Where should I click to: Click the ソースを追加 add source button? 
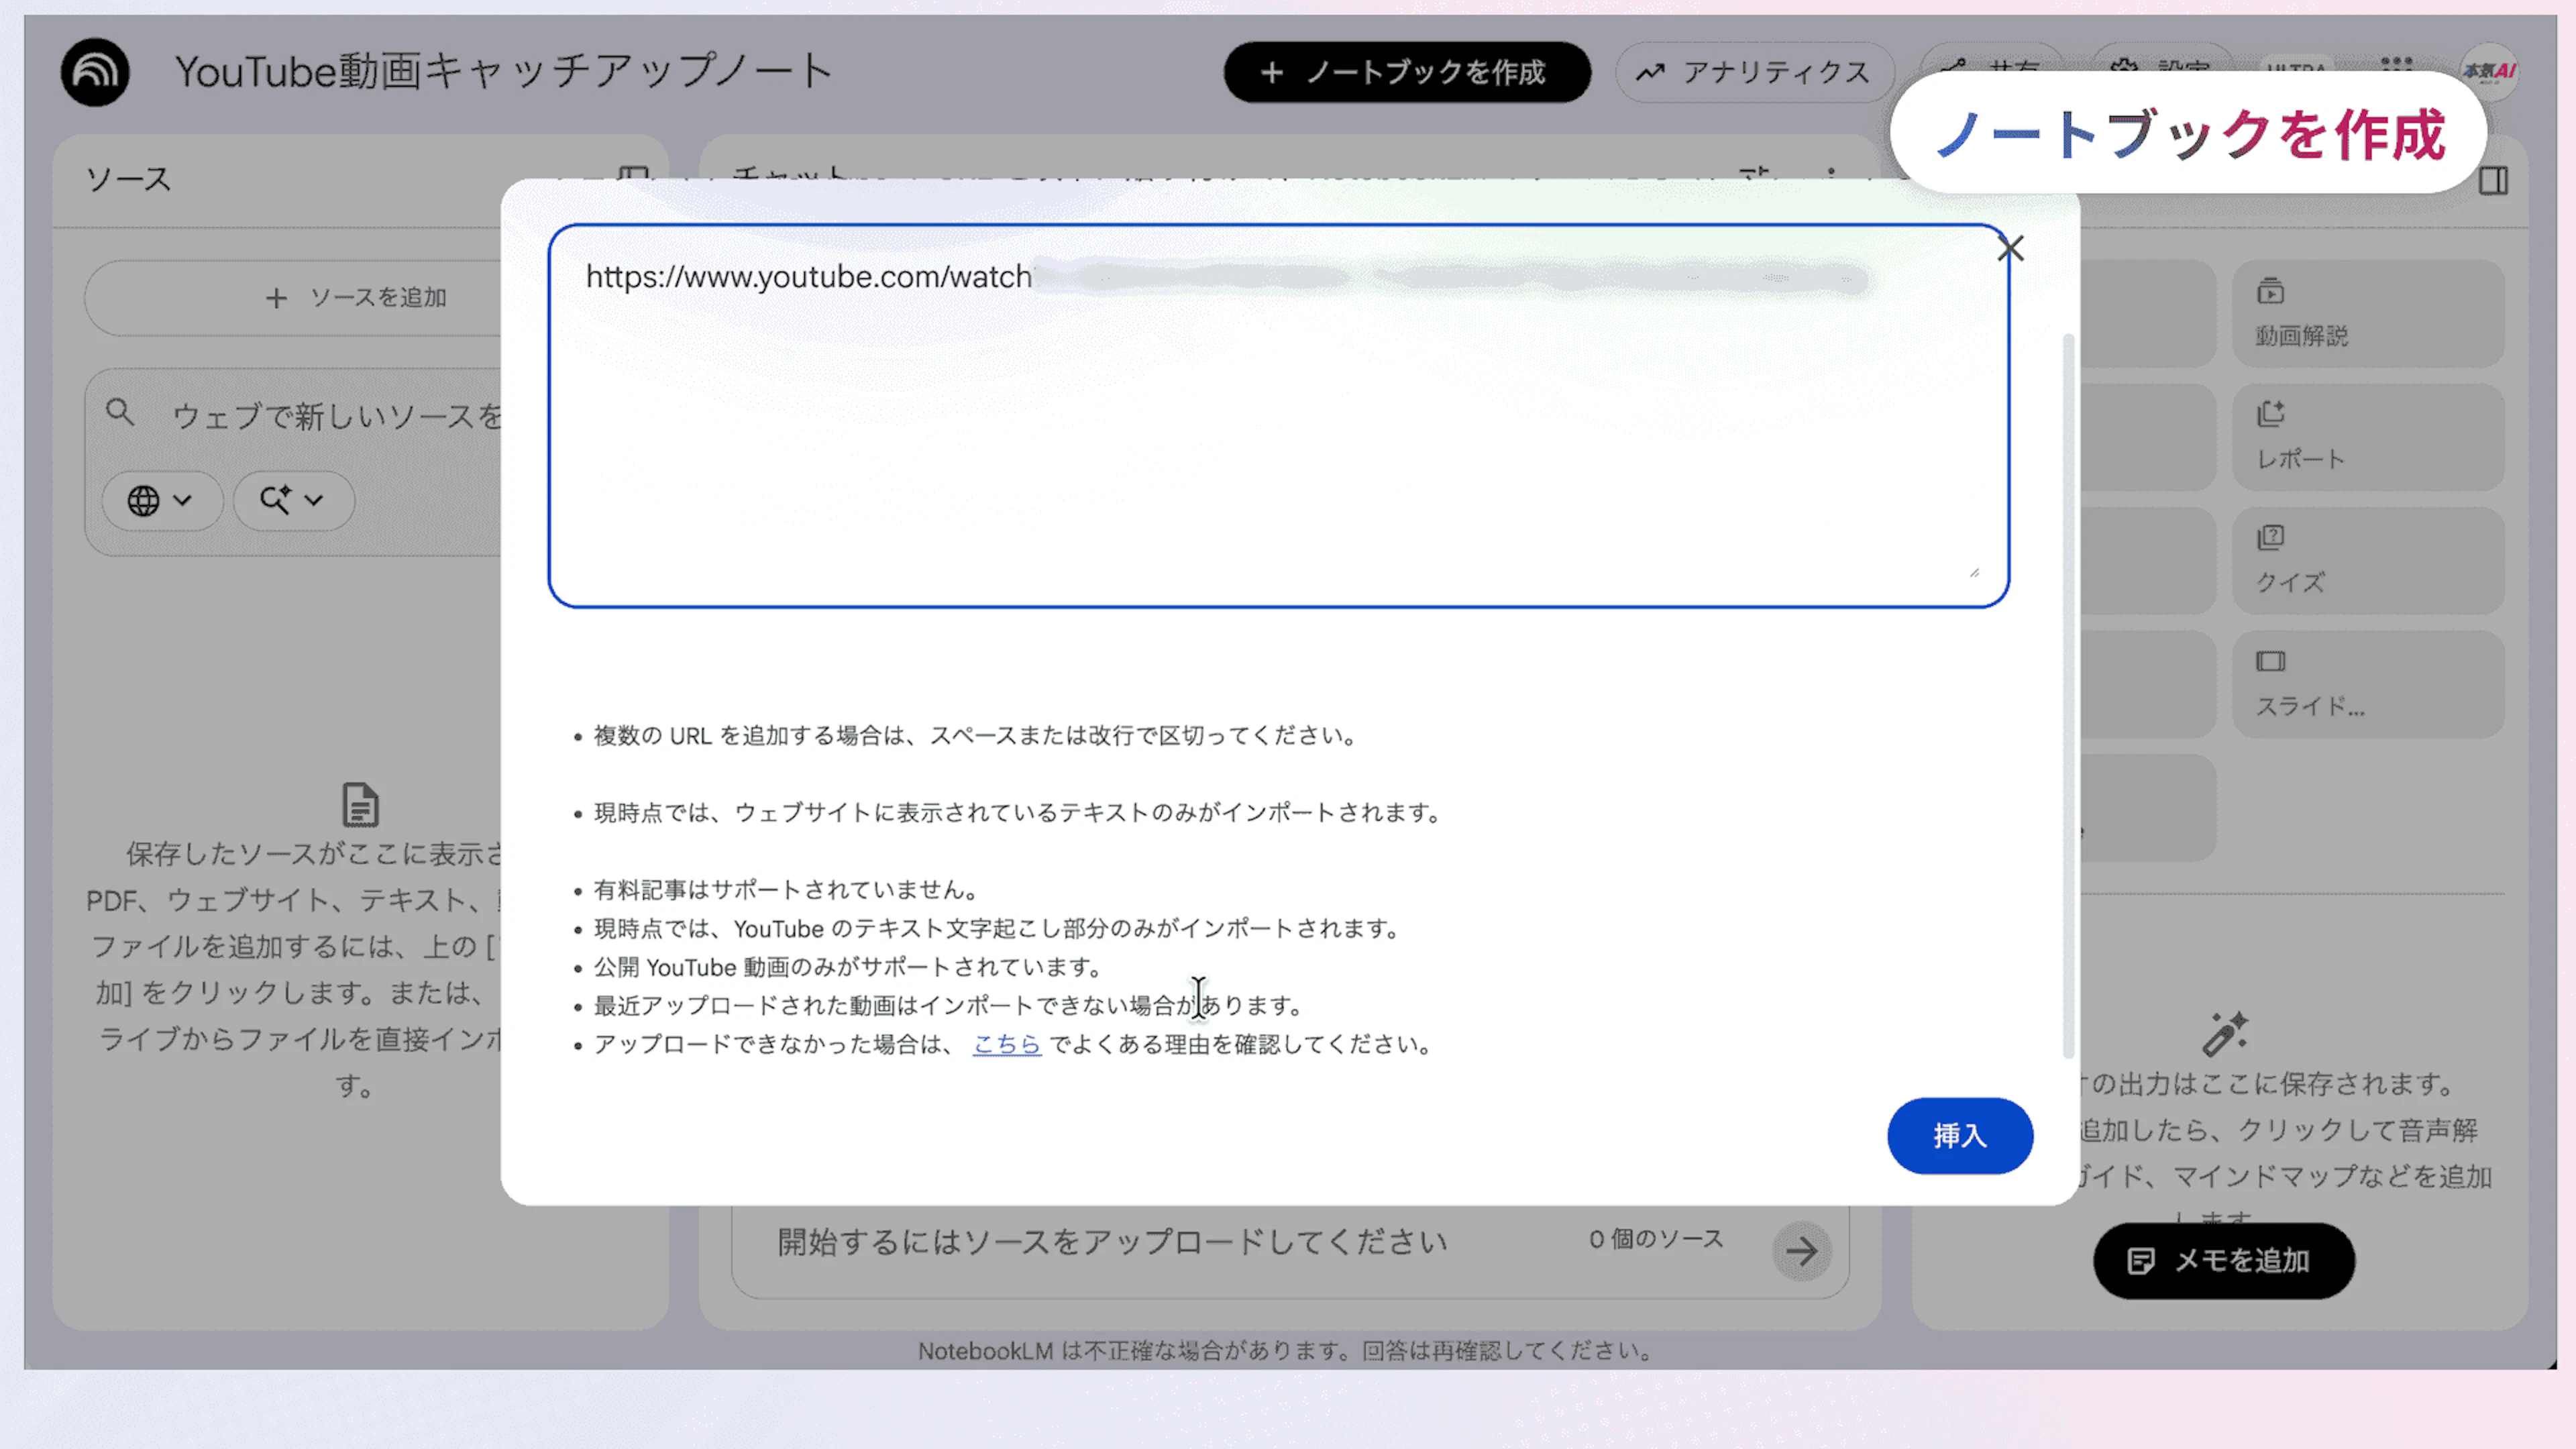click(x=356, y=298)
